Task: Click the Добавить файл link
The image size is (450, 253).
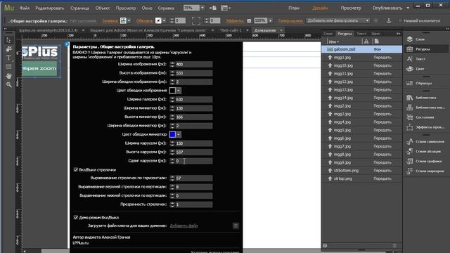Action: (x=184, y=226)
